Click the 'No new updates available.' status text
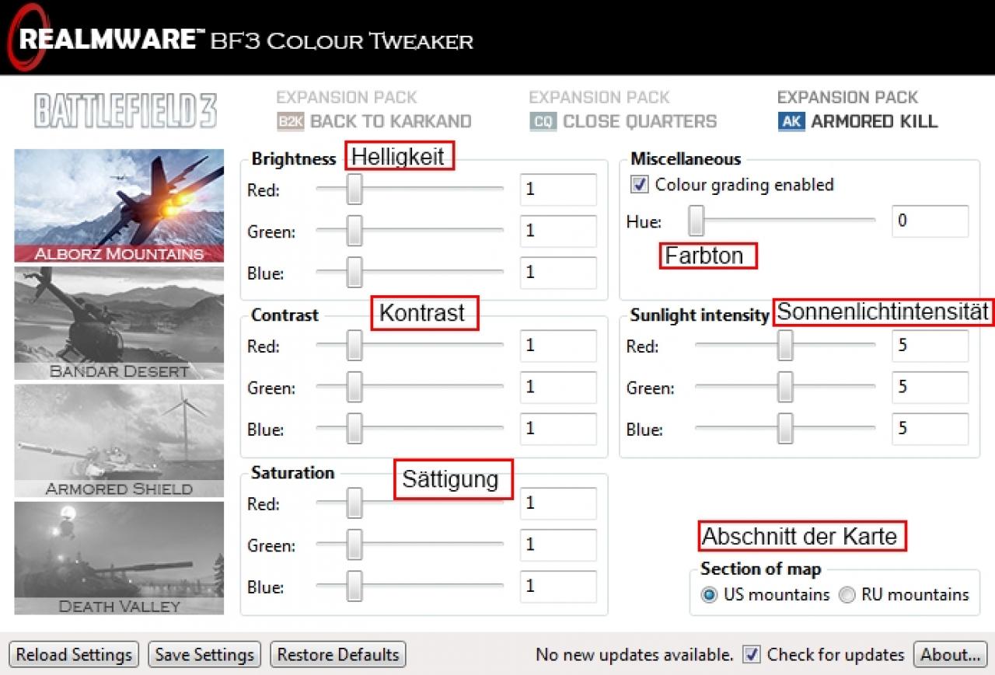The image size is (995, 675). [x=634, y=655]
